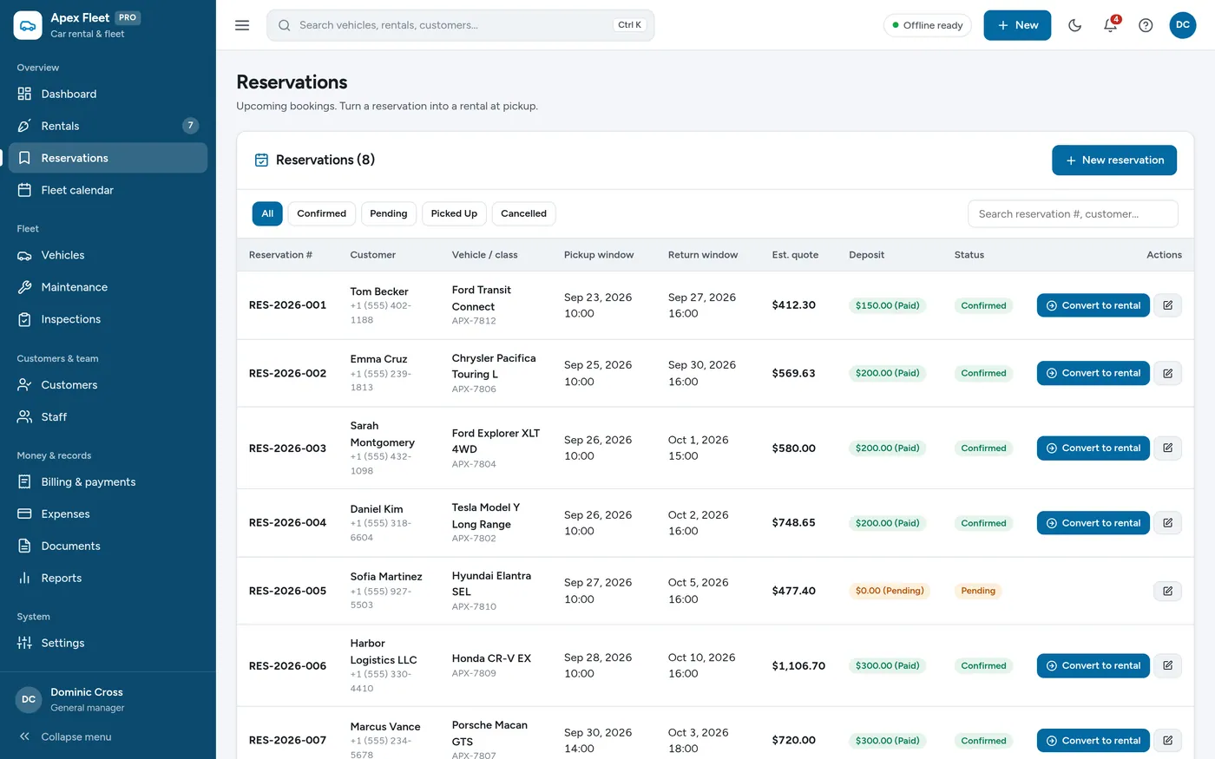This screenshot has width=1215, height=759.
Task: Show Cancelled reservations
Action: click(x=523, y=213)
